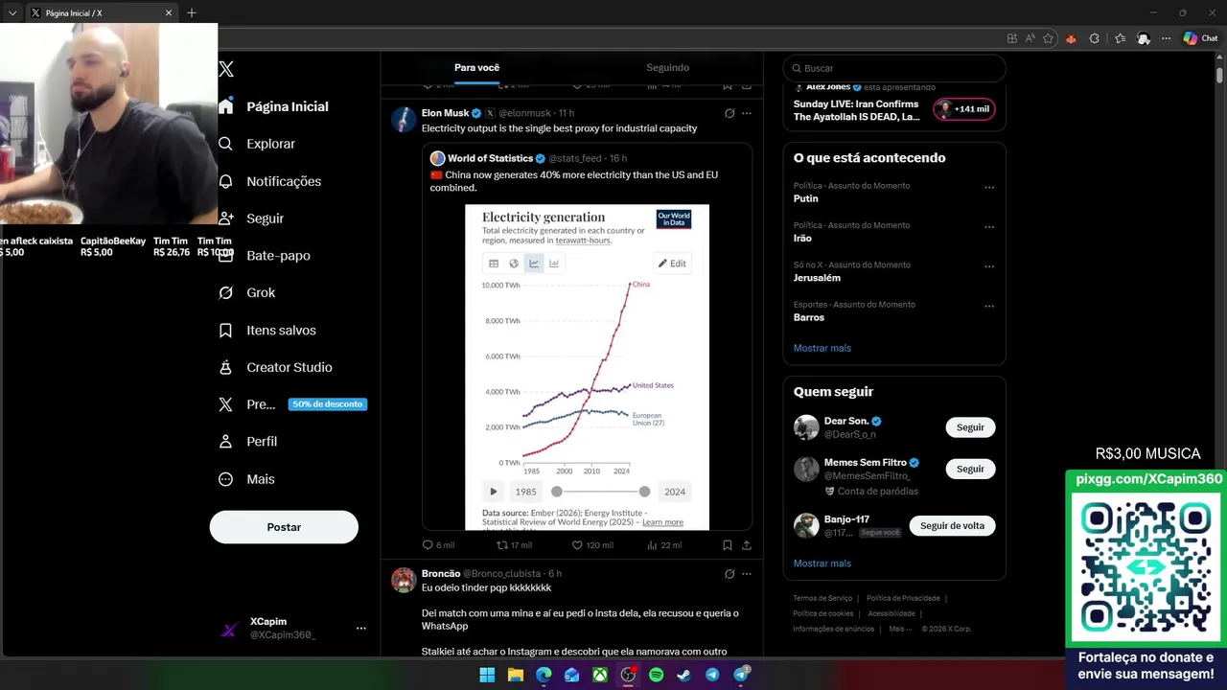Join the Alex Jones live (+141 mil)
The width and height of the screenshot is (1227, 690).
[964, 109]
